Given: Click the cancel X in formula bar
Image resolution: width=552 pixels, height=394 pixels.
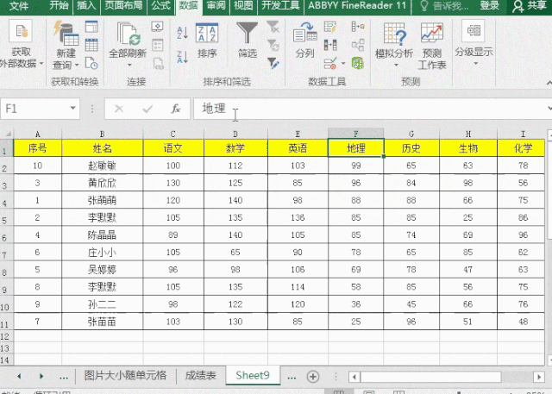Looking at the screenshot, I should coord(119,109).
